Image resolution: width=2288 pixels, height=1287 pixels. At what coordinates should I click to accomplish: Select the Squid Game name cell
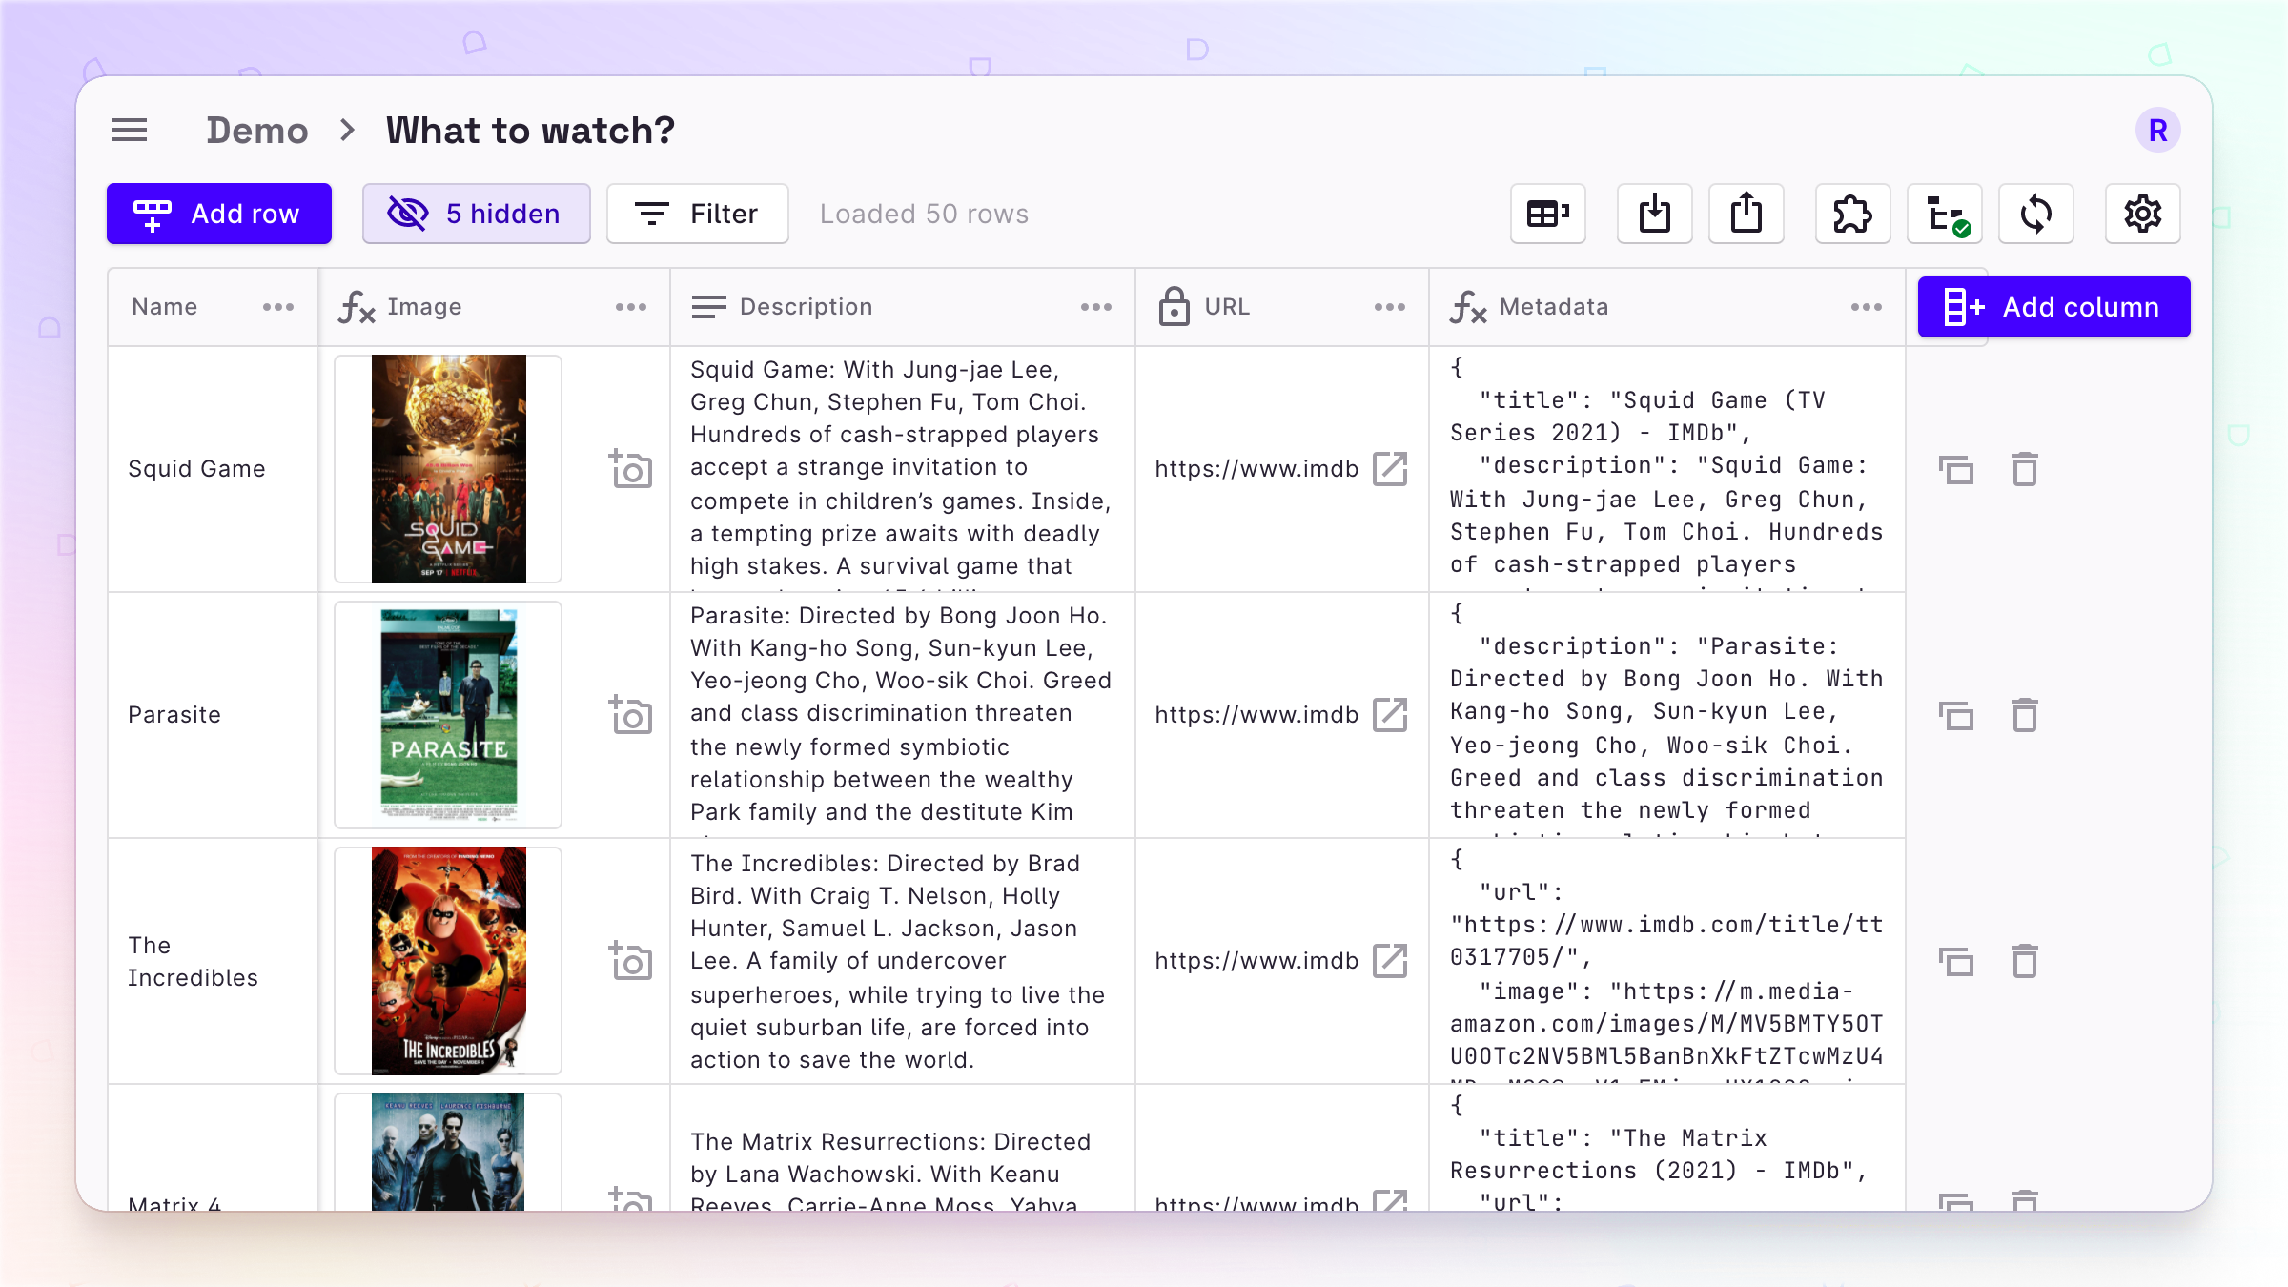pos(212,469)
